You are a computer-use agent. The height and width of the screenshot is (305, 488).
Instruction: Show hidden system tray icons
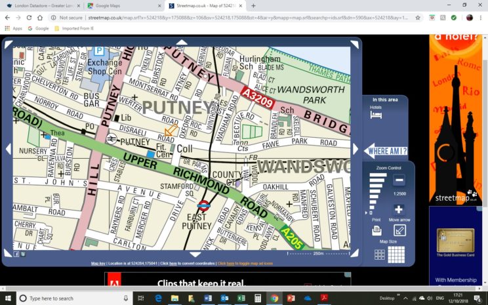pos(405,298)
